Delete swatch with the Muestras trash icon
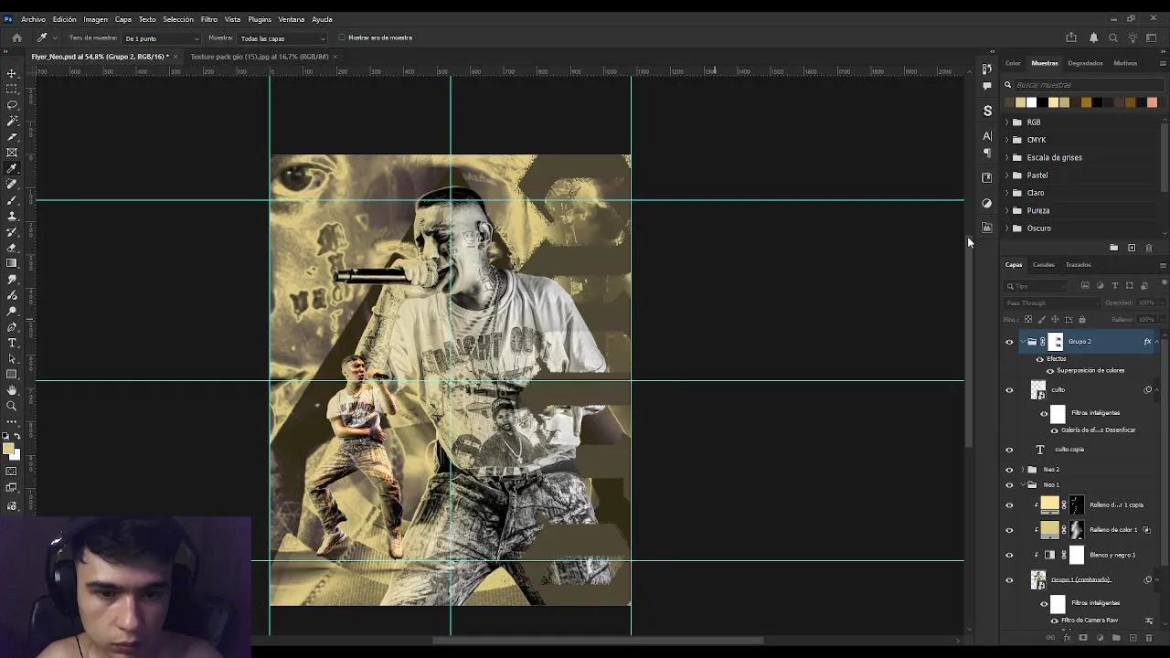This screenshot has height=658, width=1170. 1149,248
